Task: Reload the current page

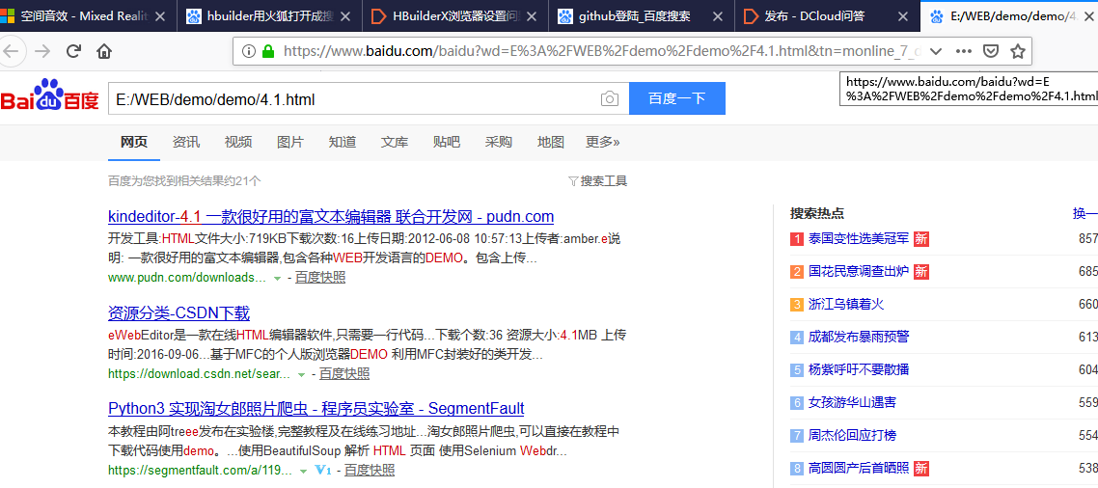Action: (x=73, y=51)
